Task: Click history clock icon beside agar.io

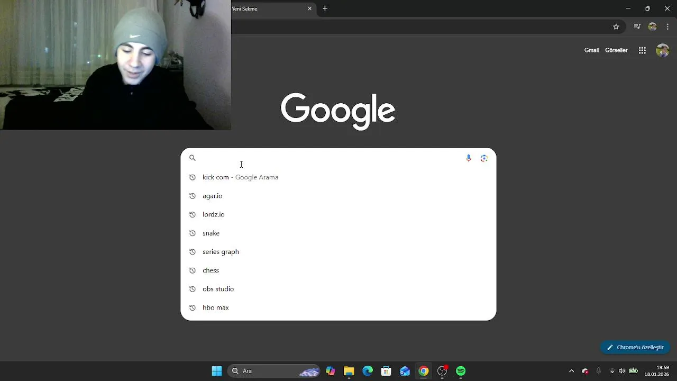Action: [193, 196]
